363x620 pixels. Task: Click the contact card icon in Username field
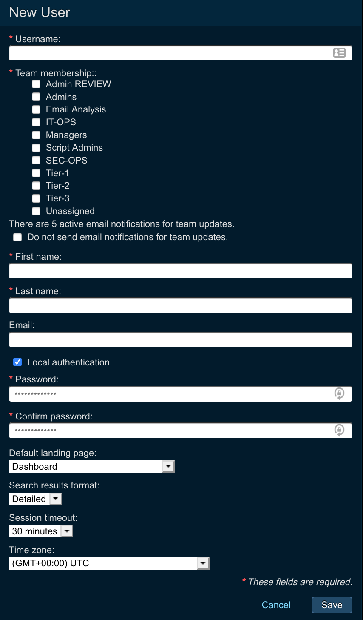point(339,53)
